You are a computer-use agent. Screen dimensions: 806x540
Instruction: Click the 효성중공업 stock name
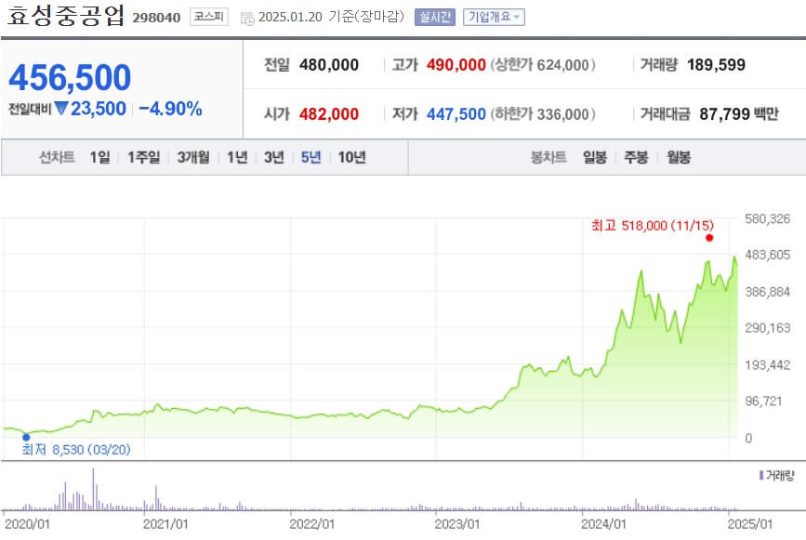coord(65,16)
